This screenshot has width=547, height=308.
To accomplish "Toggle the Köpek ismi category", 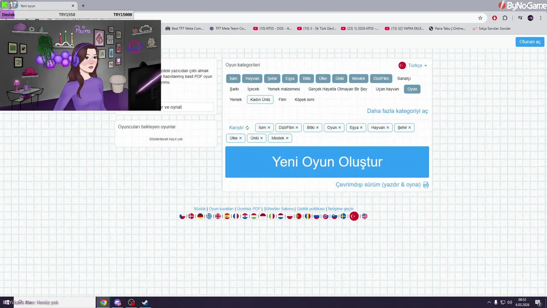I will (x=304, y=100).
